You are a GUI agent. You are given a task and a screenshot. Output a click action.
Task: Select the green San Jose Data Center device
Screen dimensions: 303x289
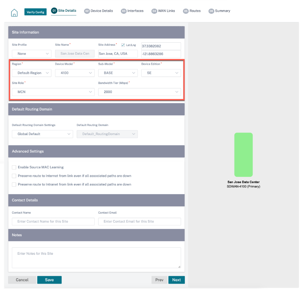coord(244,155)
